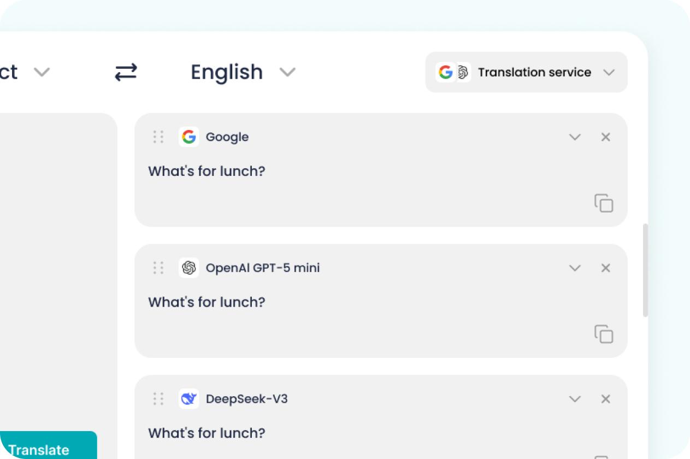Copy the OpenAI GPT-5 mini translation
Image resolution: width=690 pixels, height=459 pixels.
604,334
